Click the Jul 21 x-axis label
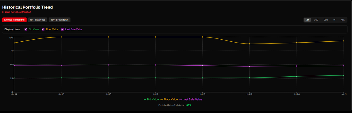 point(343,95)
